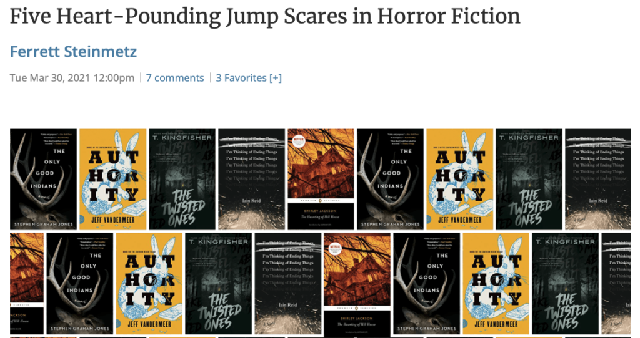Image resolution: width=640 pixels, height=338 pixels.
Task: Click the rightmost Twisted Ones cover in top row
Action: tap(529, 179)
